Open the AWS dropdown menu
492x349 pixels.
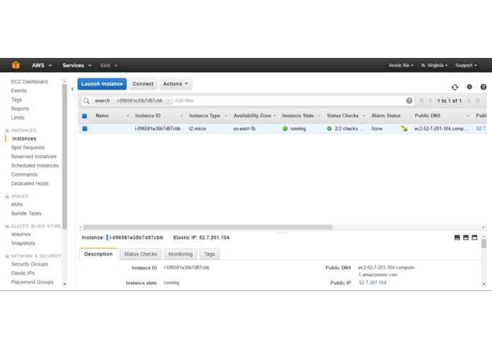point(42,65)
